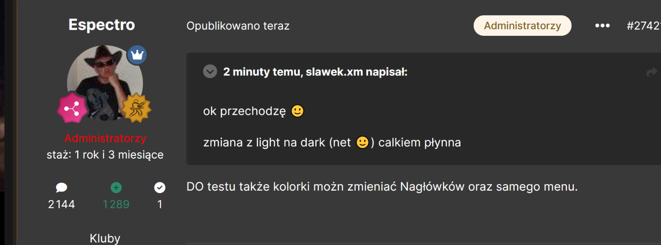Click the speech bubble post count icon
The width and height of the screenshot is (661, 245).
coord(62,188)
